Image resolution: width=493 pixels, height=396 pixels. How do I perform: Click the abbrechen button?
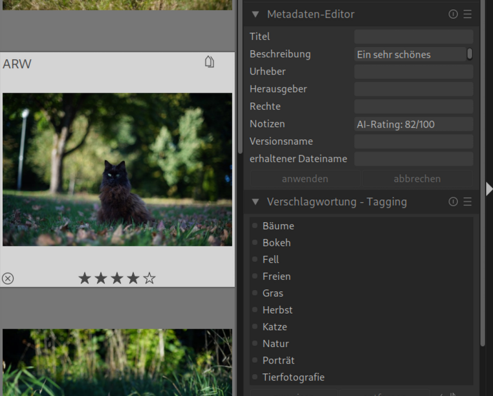pyautogui.click(x=417, y=179)
